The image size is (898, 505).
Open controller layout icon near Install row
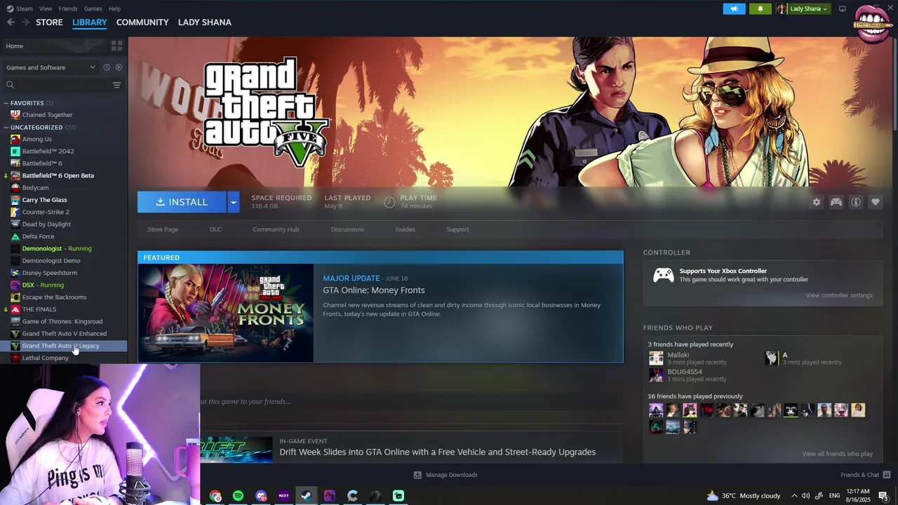(836, 202)
